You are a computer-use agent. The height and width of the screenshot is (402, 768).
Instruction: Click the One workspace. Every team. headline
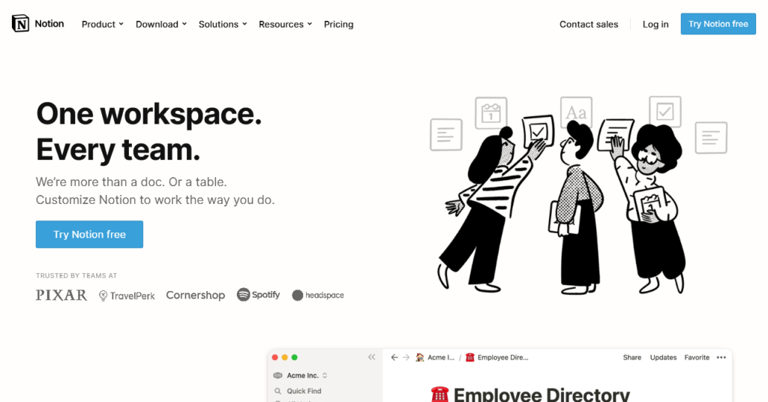[x=149, y=131]
